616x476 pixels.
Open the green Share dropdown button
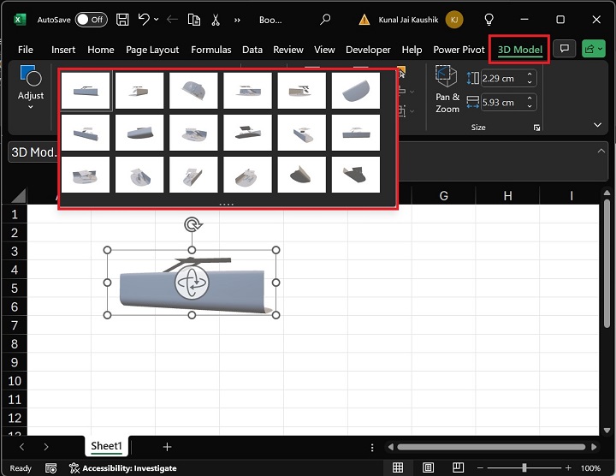coord(593,50)
